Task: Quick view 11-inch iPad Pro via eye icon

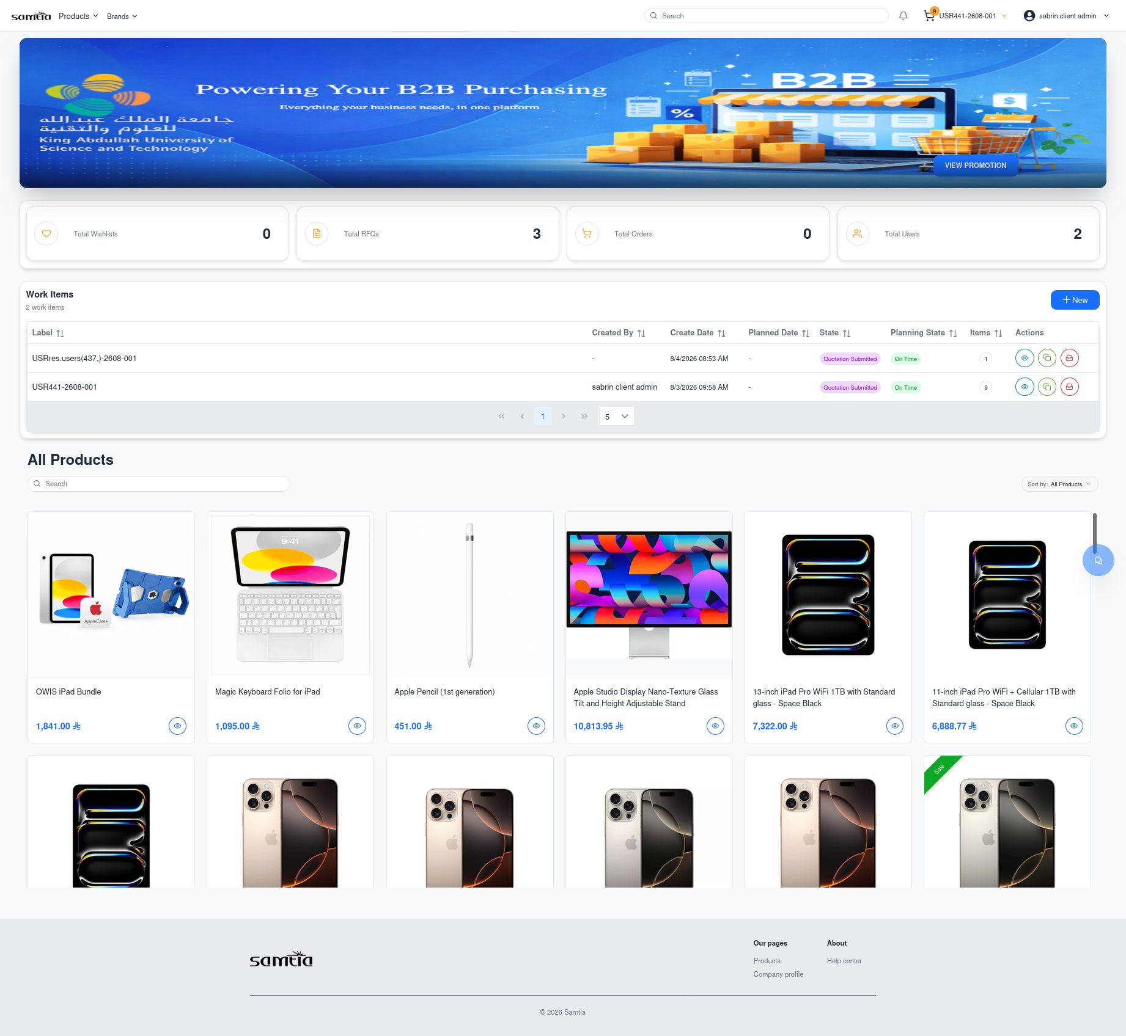Action: (1074, 726)
